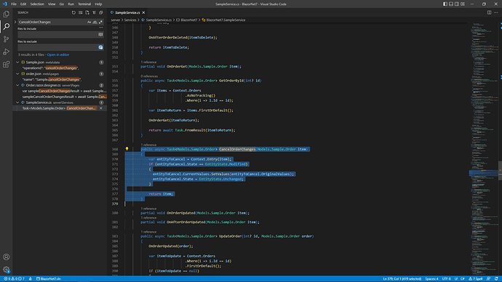Toggle Match Case in search box
The height and width of the screenshot is (282, 502).
(89, 22)
